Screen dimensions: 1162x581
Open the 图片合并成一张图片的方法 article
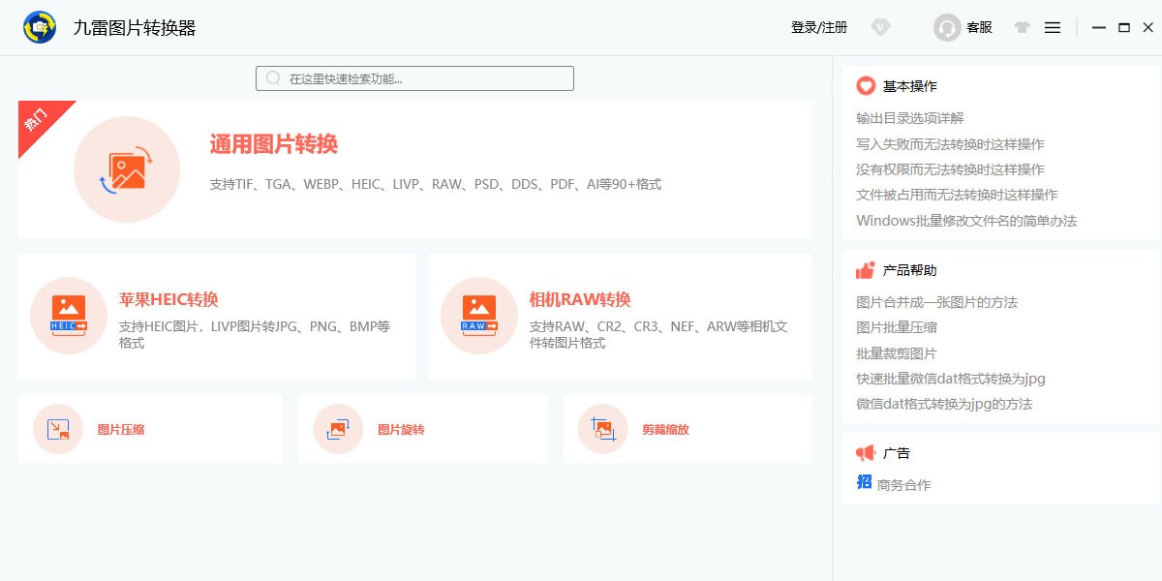[x=936, y=302]
